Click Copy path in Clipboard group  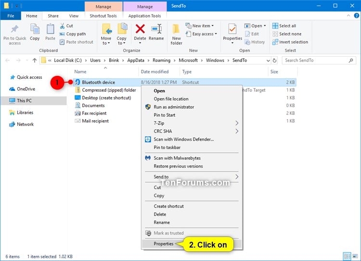click(73, 34)
